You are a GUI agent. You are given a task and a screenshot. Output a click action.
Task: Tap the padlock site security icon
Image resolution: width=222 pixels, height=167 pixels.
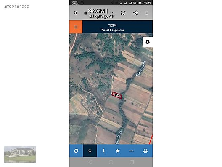(x=85, y=13)
